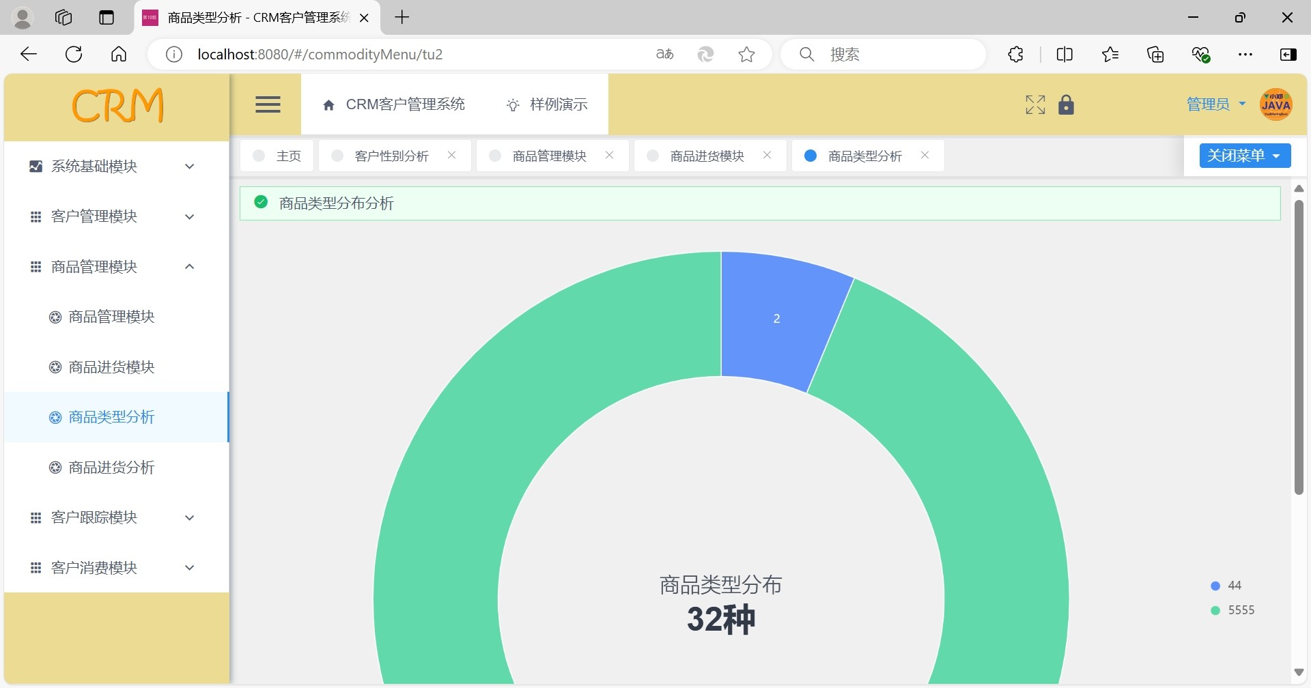Image resolution: width=1311 pixels, height=688 pixels.
Task: Toggle the green 5555 legend item
Action: [x=1232, y=610]
